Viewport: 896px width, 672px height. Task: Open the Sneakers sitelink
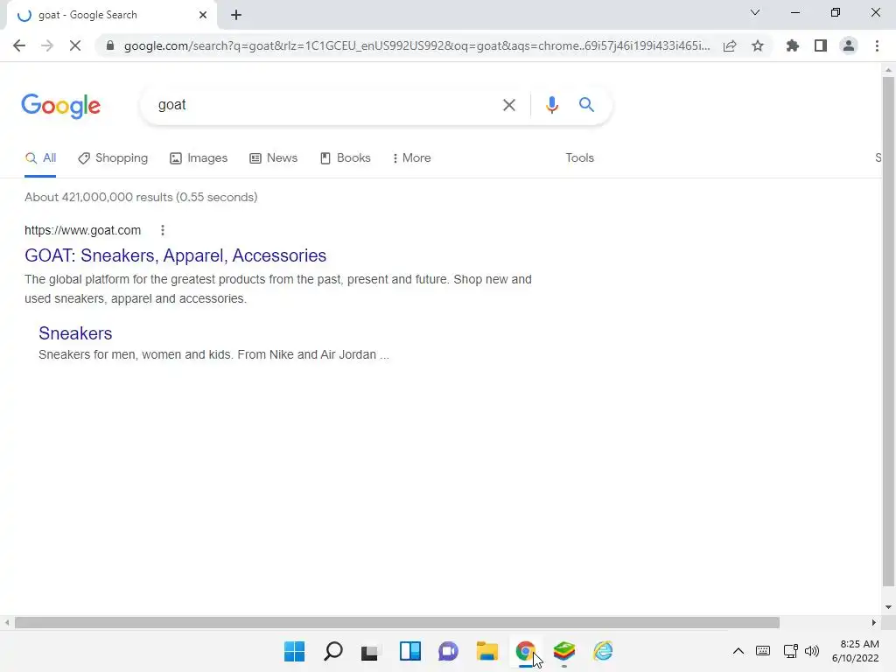coord(75,333)
